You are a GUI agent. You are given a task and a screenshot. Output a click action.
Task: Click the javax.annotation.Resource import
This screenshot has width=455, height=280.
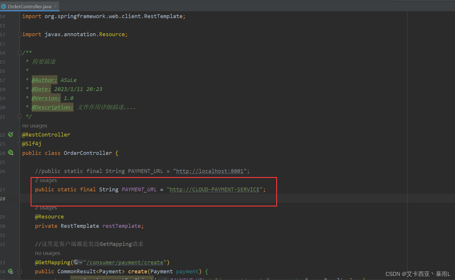[x=75, y=34]
